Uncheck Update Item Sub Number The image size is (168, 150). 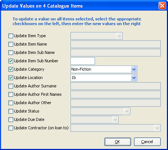click(11, 61)
